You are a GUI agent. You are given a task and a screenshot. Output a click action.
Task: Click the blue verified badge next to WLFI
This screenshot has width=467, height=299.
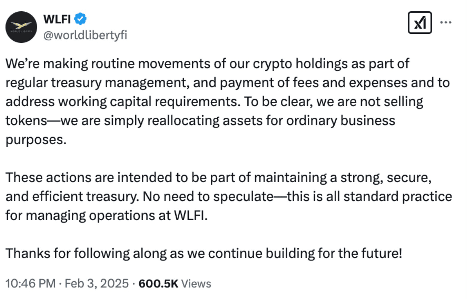pyautogui.click(x=80, y=19)
